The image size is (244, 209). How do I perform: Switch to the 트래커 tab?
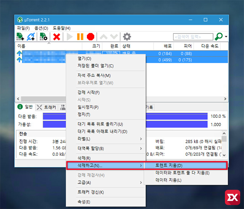pyautogui.click(x=47, y=107)
